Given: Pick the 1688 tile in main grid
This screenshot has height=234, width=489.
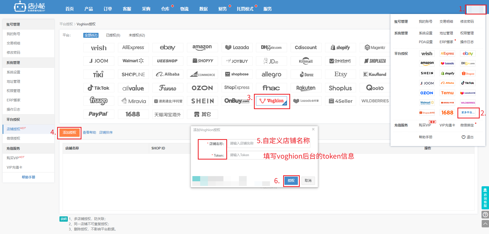Looking at the screenshot, I should pyautogui.click(x=133, y=114).
